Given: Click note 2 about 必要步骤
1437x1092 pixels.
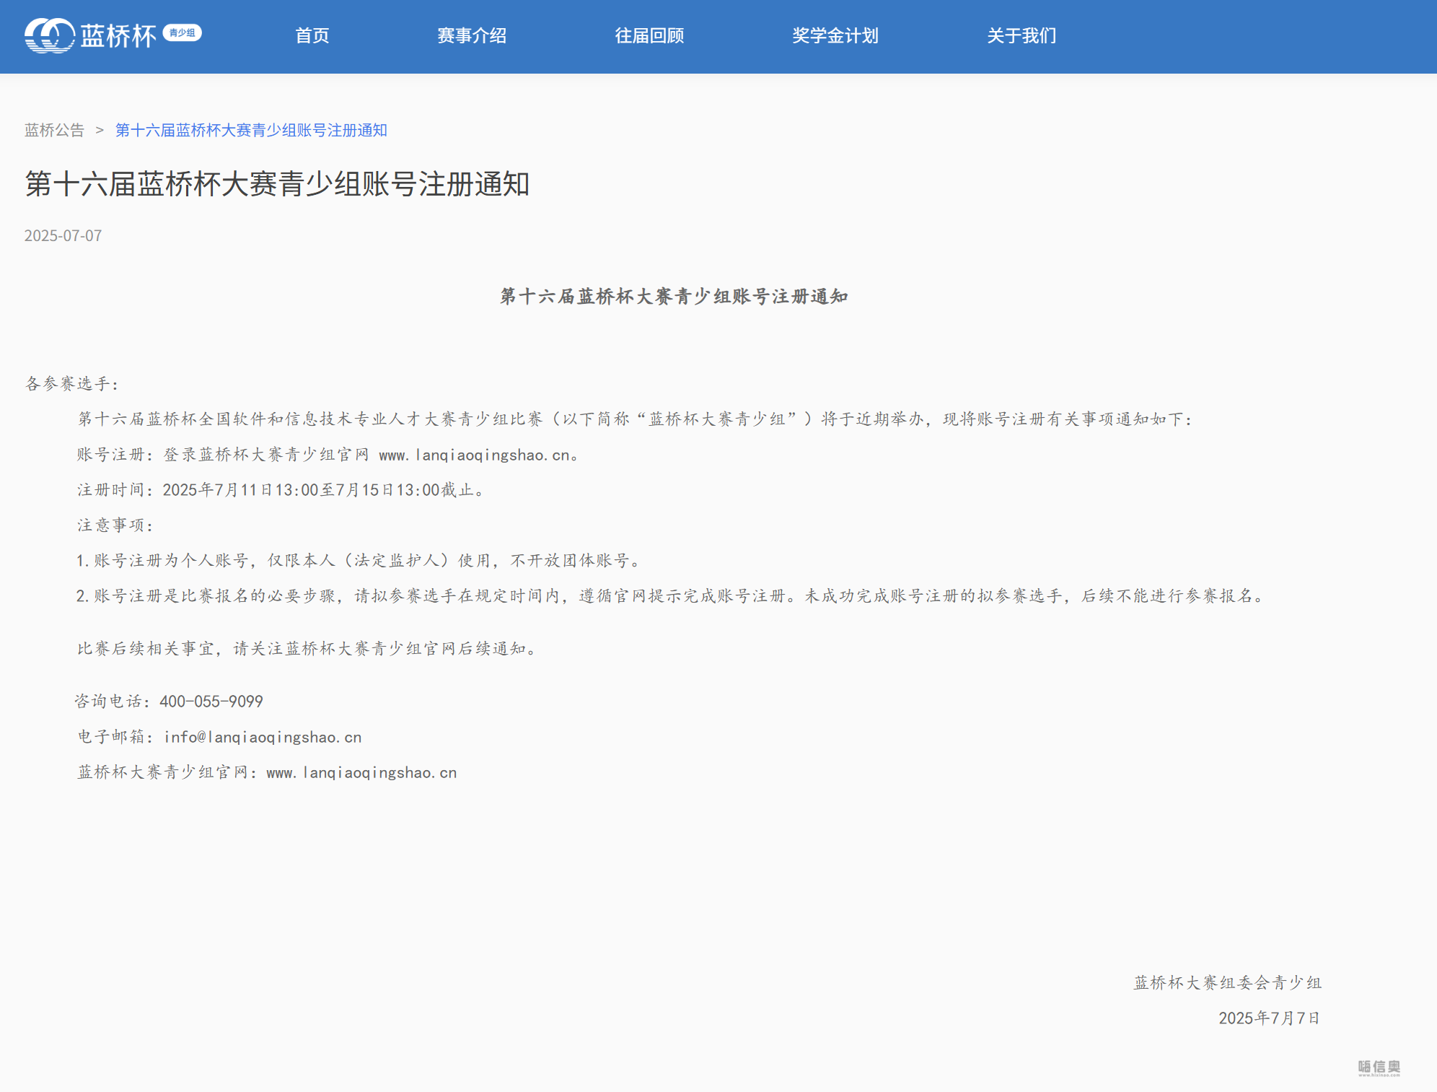Looking at the screenshot, I should pyautogui.click(x=671, y=595).
